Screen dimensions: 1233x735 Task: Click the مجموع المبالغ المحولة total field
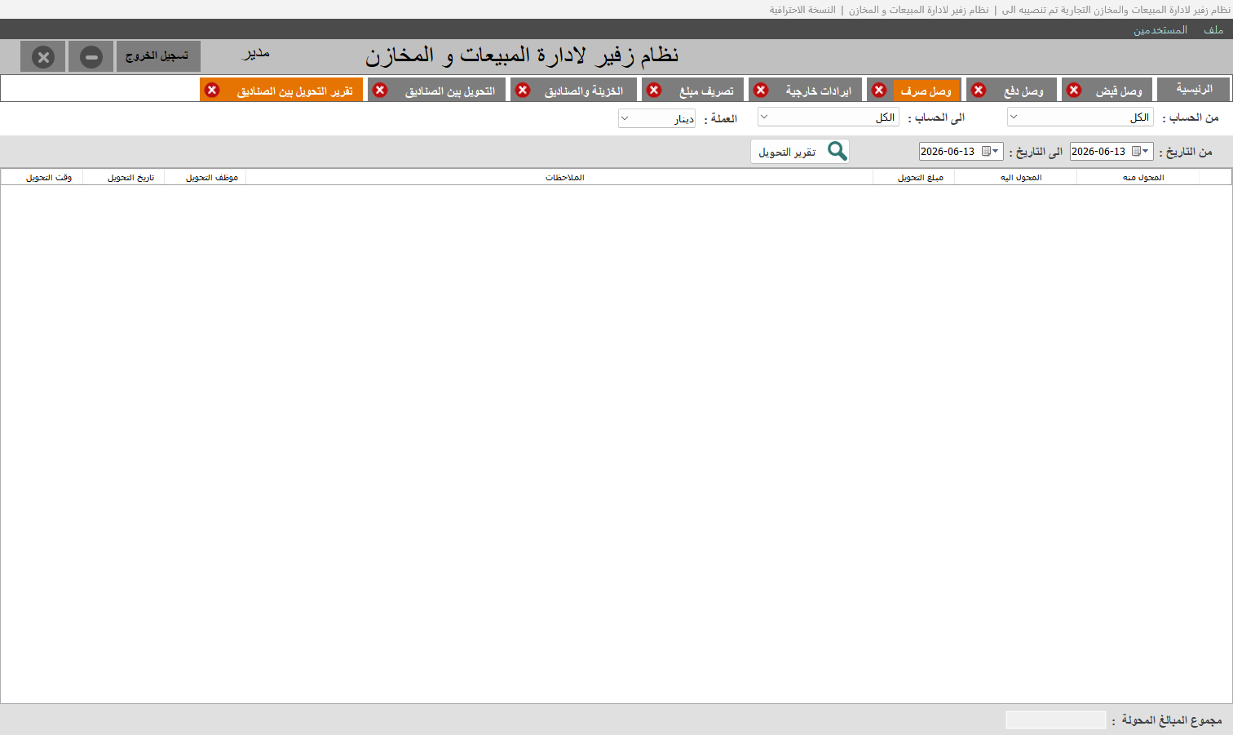click(x=1056, y=720)
